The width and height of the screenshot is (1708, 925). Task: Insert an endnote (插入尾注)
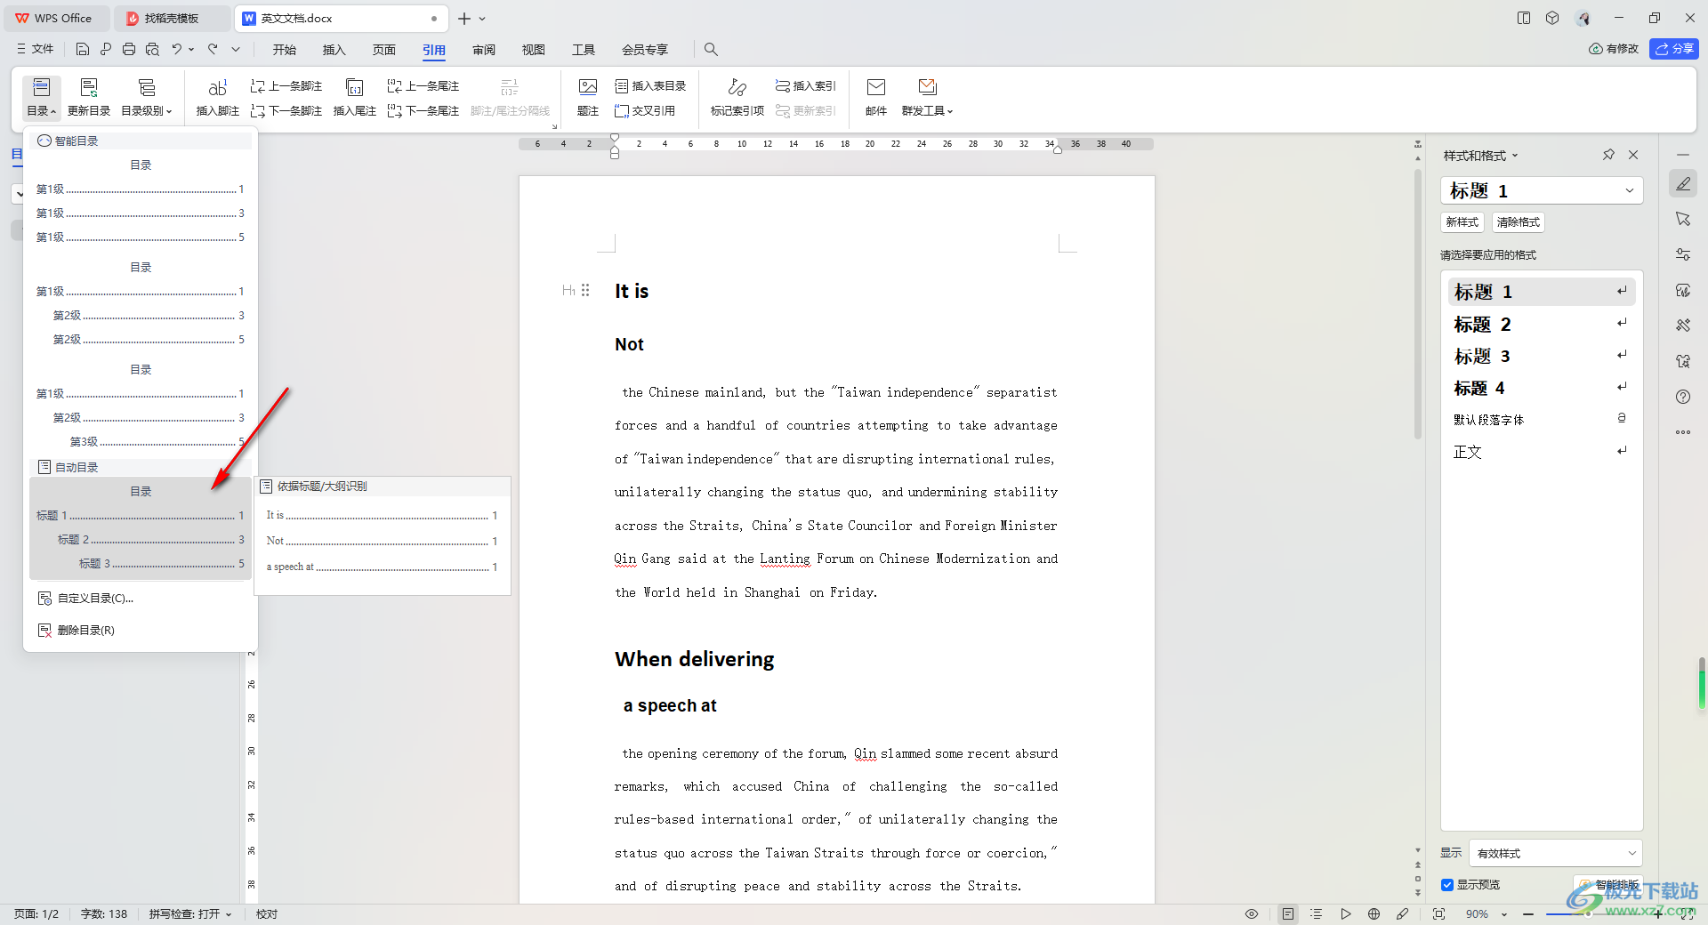[x=354, y=97]
